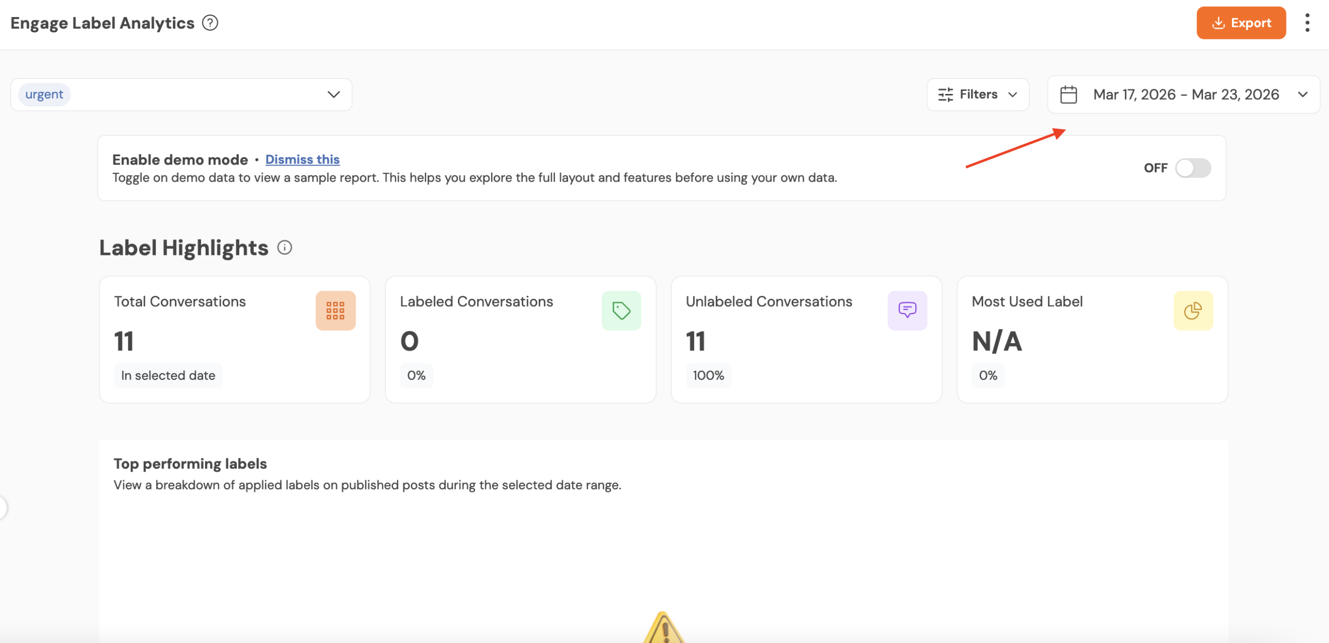Click the Most Used Label N/A value

[x=996, y=341]
